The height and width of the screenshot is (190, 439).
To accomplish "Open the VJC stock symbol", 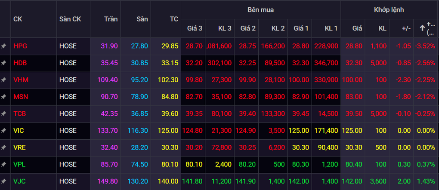I will pyautogui.click(x=19, y=181).
